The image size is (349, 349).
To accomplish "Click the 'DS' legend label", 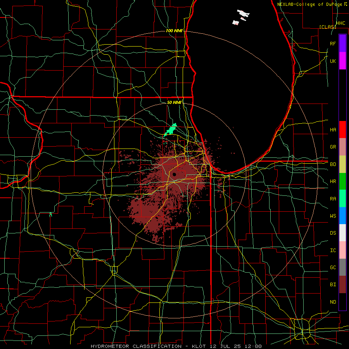I will click(333, 233).
